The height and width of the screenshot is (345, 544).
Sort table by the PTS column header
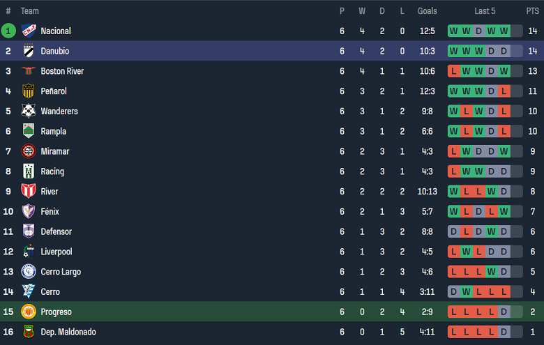click(x=533, y=11)
